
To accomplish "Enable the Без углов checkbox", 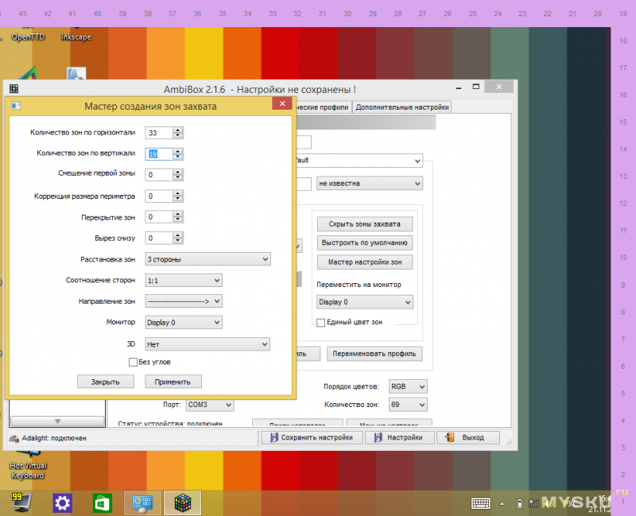I will [134, 362].
